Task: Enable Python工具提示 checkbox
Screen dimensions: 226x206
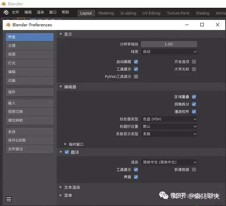Action: coord(136,77)
